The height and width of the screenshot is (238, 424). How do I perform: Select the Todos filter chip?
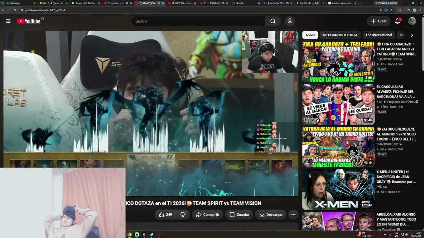click(x=310, y=35)
